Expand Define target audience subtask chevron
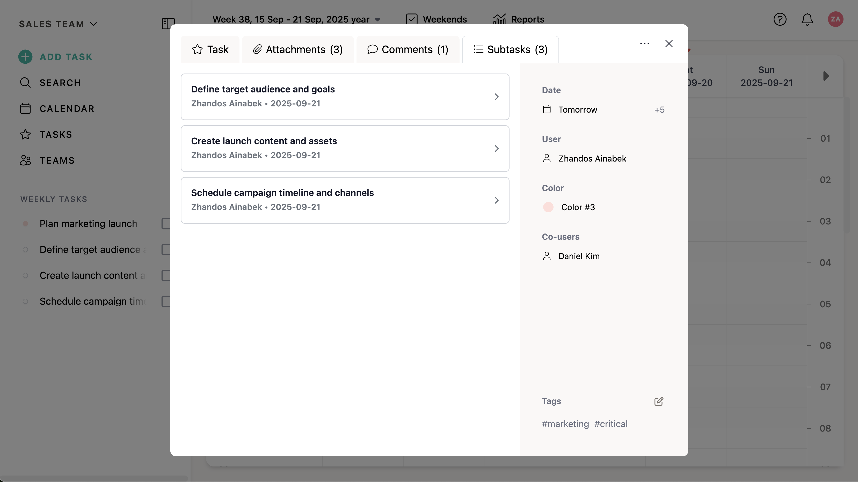This screenshot has height=482, width=858. point(496,97)
